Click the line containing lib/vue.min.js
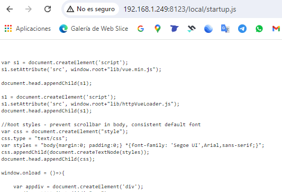Image resolution: width=282 pixels, height=192 pixels. point(81,69)
